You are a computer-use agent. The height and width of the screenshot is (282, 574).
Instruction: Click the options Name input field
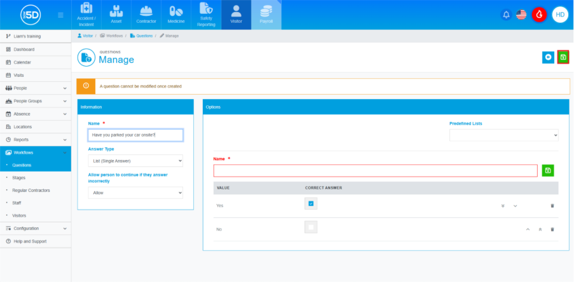[375, 170]
